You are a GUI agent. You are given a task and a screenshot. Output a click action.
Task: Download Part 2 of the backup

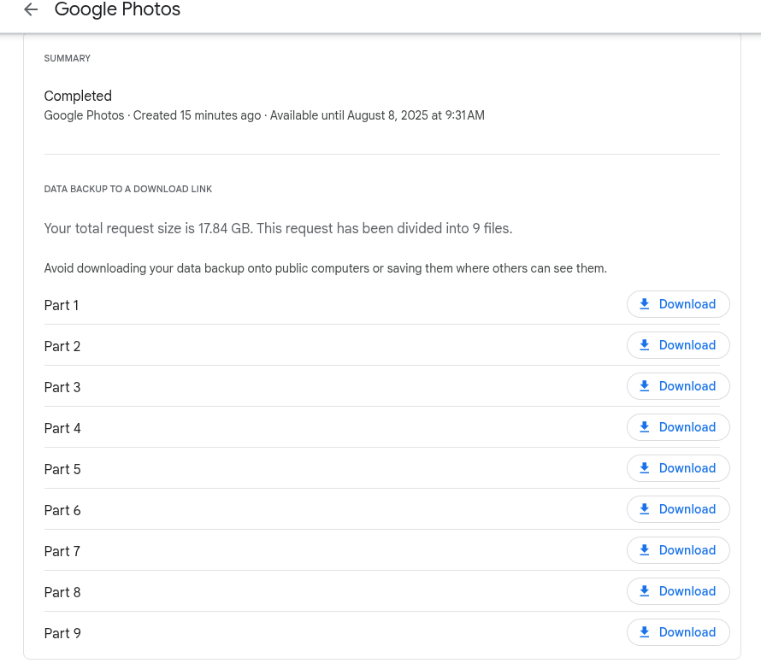pyautogui.click(x=678, y=345)
